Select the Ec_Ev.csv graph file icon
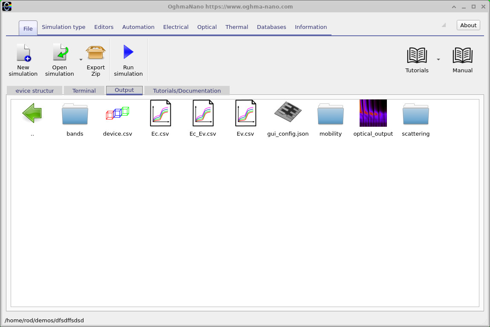490x327 pixels. click(x=203, y=113)
